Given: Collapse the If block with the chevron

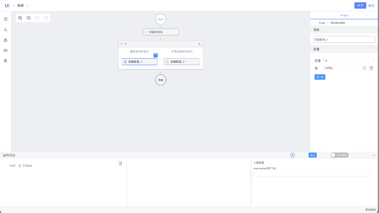Looking at the screenshot, I should tap(199, 44).
